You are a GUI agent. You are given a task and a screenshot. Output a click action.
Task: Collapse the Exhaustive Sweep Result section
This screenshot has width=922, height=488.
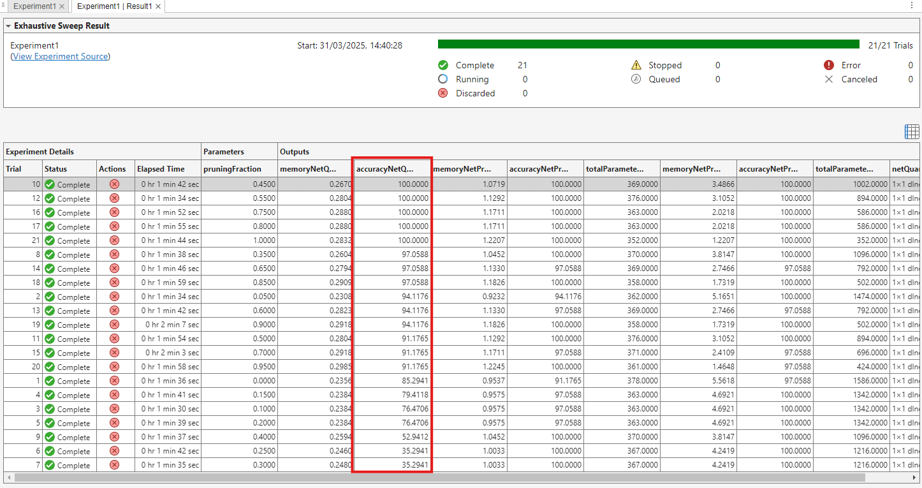[x=8, y=26]
